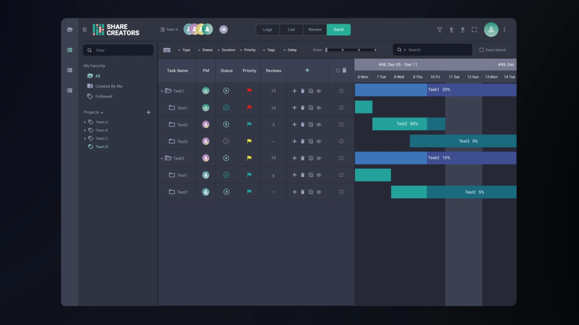Open the Status filter dropdown
This screenshot has width=579, height=325.
205,50
